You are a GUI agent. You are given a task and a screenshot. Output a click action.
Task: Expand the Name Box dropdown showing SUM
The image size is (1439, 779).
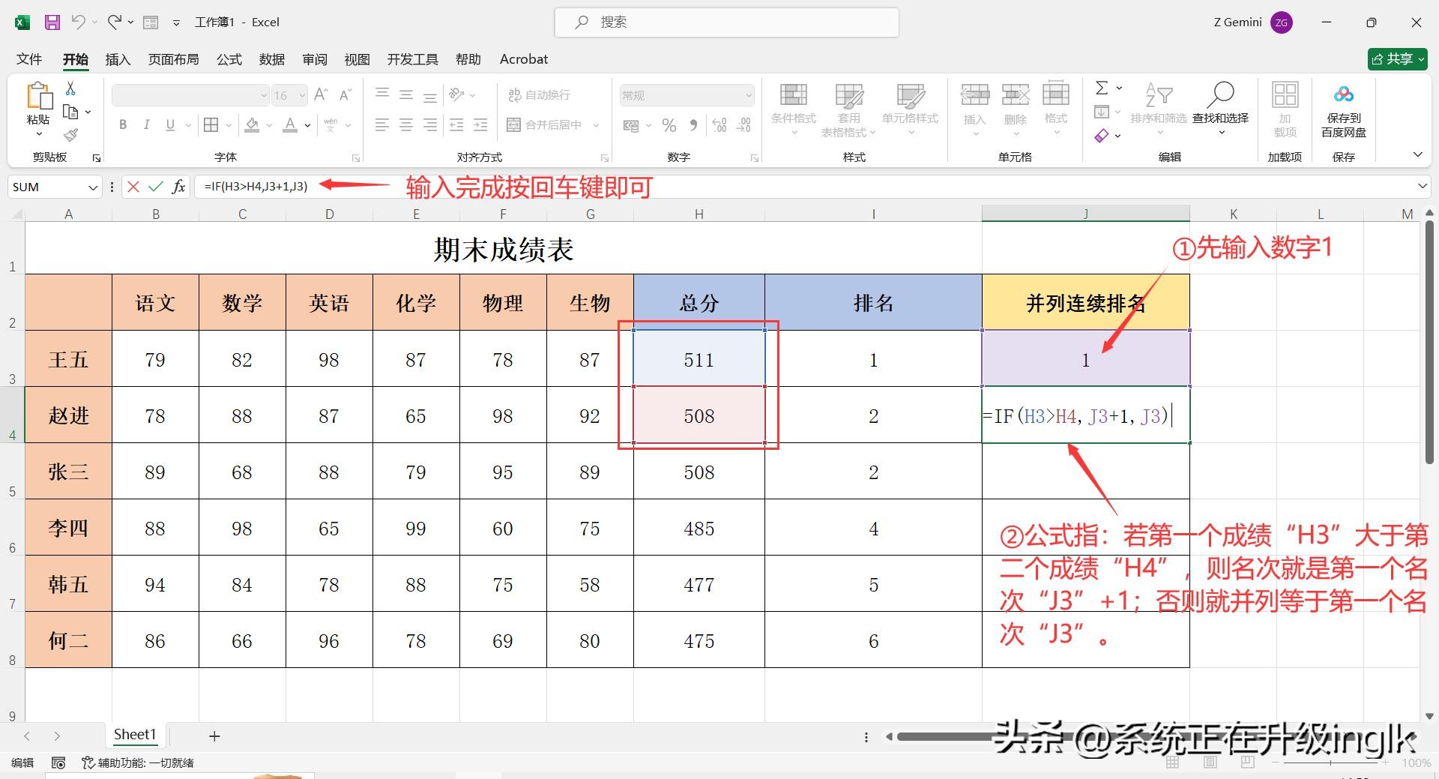coord(93,187)
